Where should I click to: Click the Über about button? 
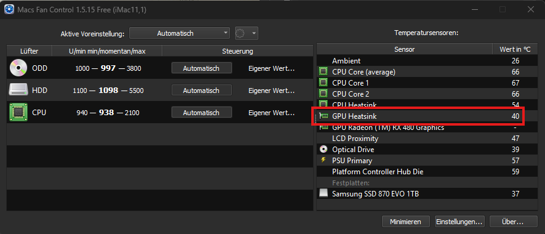(514, 222)
